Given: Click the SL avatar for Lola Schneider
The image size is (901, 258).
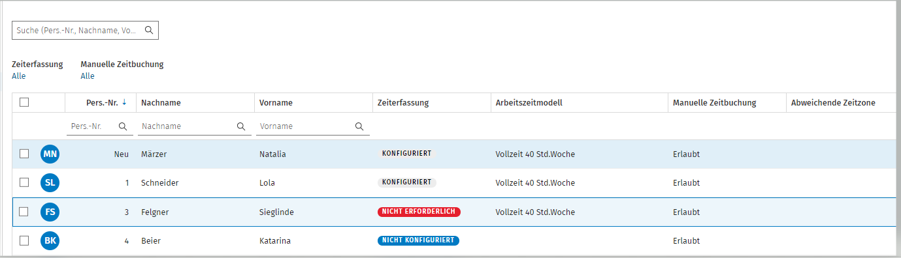Looking at the screenshot, I should [50, 183].
